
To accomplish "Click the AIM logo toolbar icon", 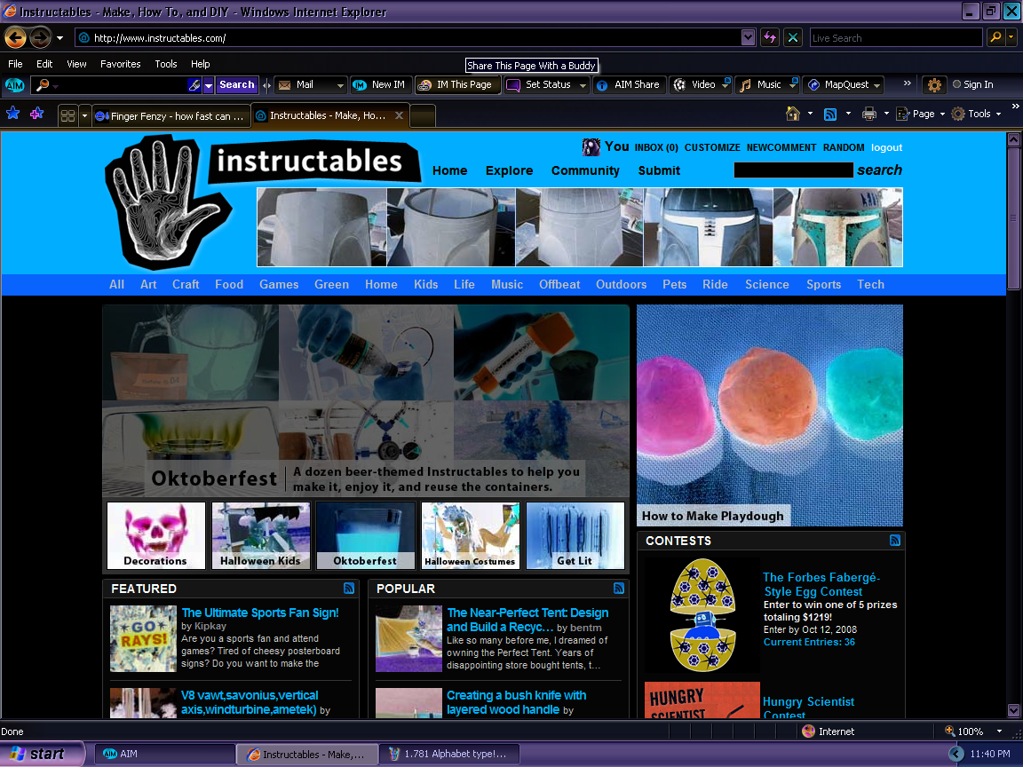I will (14, 85).
